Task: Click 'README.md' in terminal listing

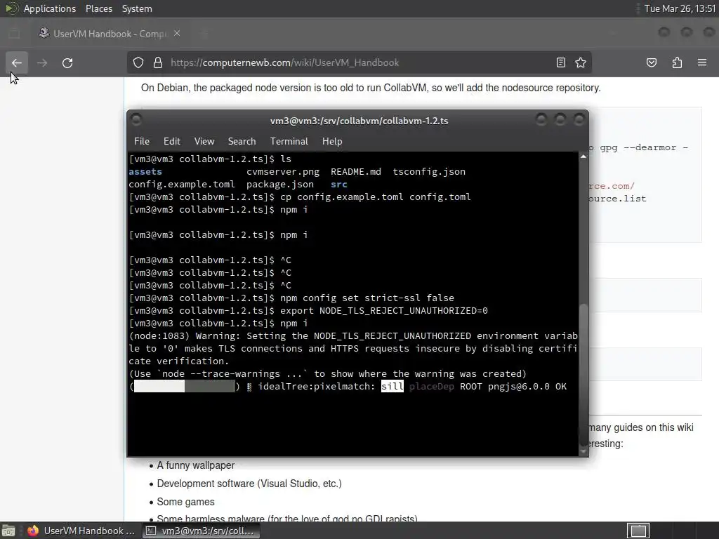Action: tap(356, 171)
